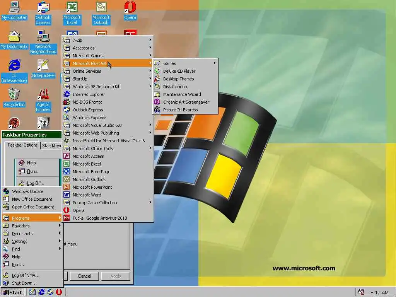Image resolution: width=396 pixels, height=297 pixels.
Task: Click Show Desktop quick launch icon
Action: [32, 292]
